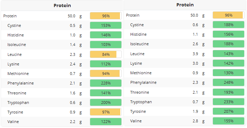Viewport: 247px width, 128px height.
Task: Select the right panel Threonine row label
Action: coord(139,92)
